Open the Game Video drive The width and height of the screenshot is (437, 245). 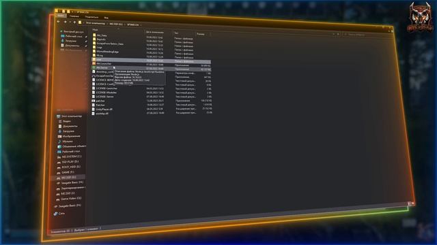69,199
